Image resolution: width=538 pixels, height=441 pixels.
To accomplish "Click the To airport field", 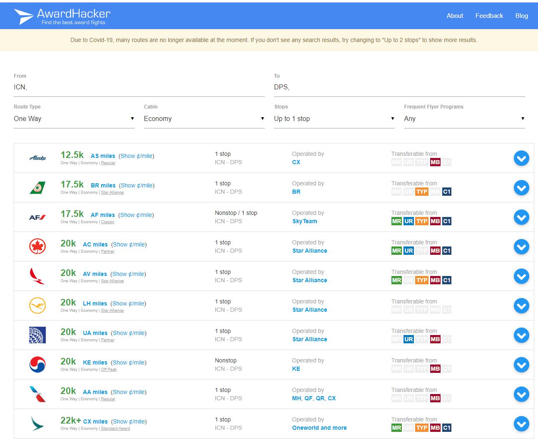I will [399, 87].
